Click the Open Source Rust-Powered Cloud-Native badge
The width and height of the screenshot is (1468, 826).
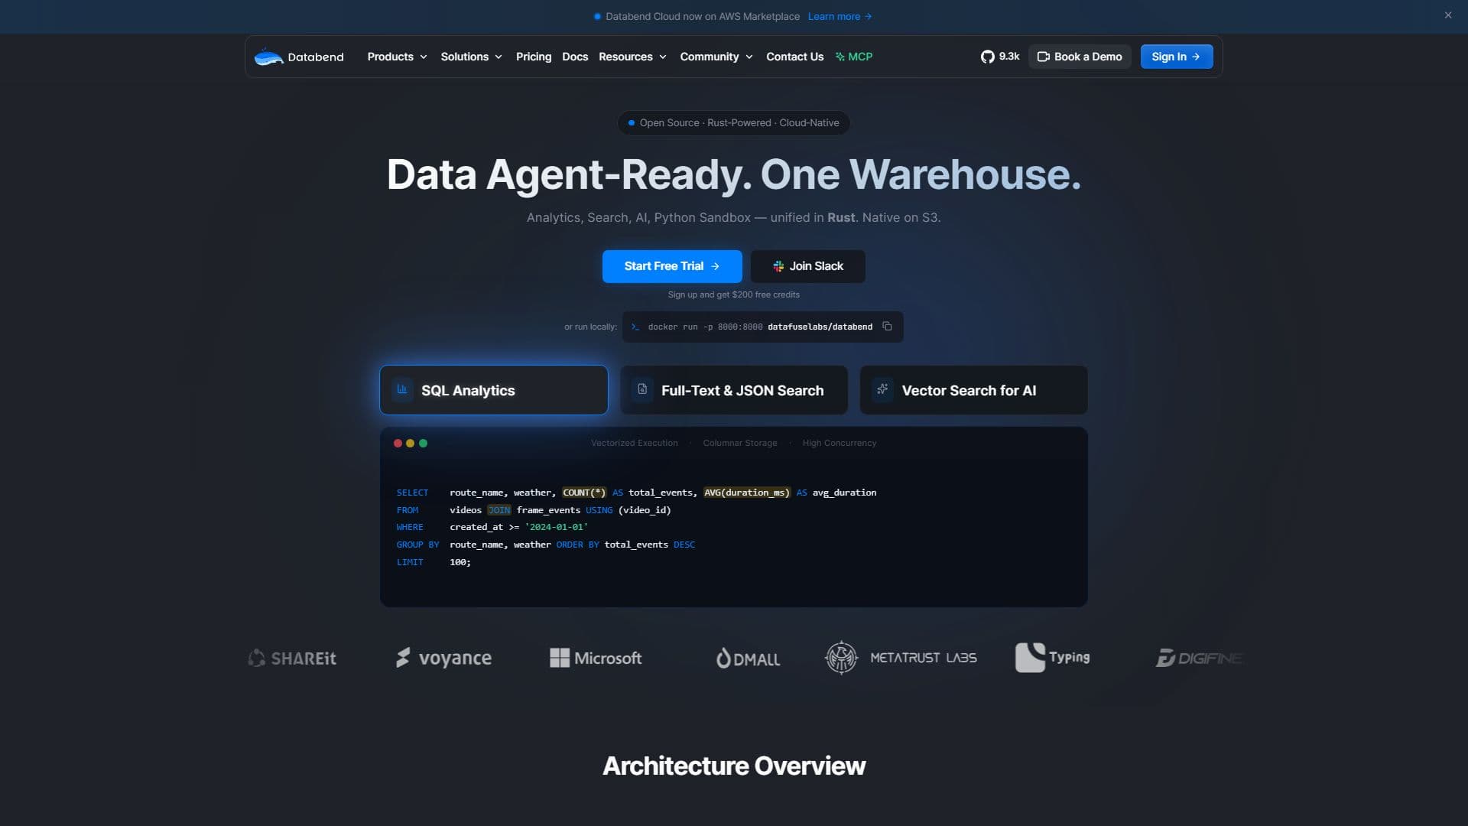734,123
